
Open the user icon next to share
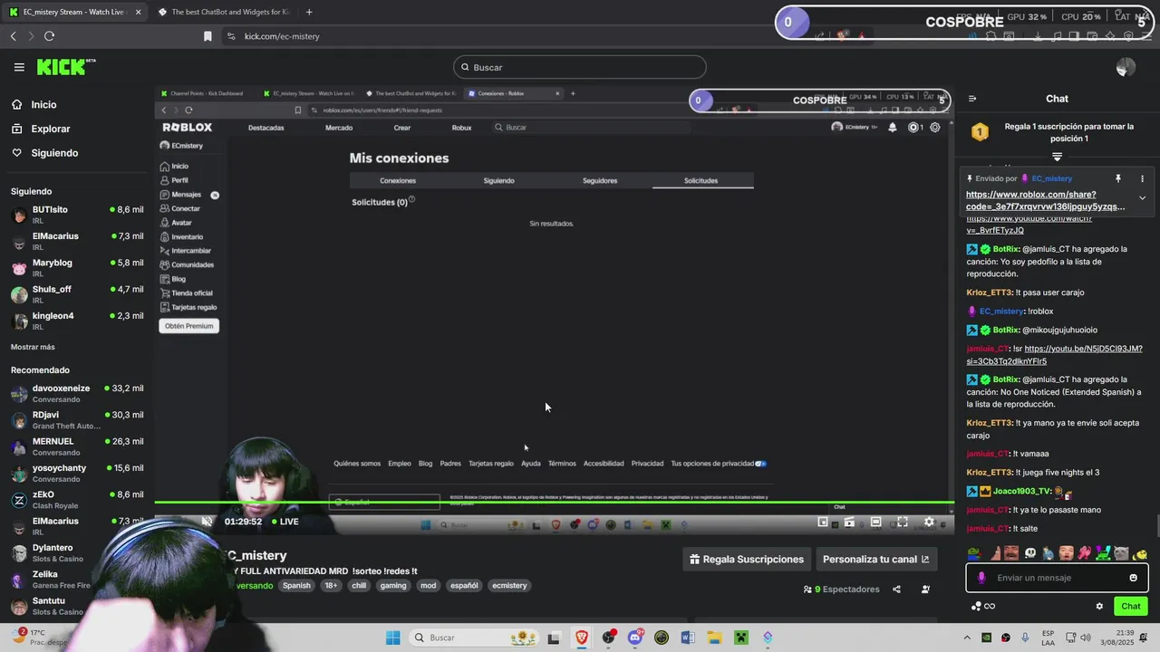(x=925, y=590)
